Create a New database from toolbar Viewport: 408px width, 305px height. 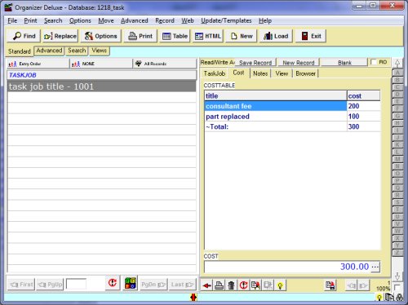(242, 36)
